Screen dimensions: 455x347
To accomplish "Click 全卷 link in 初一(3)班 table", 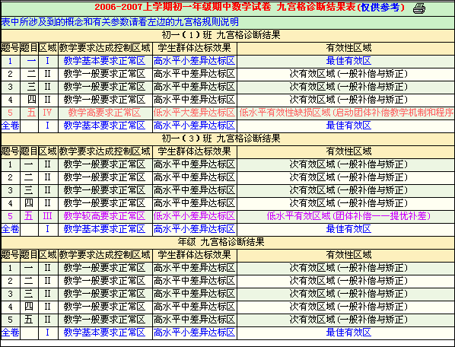I will [11, 229].
